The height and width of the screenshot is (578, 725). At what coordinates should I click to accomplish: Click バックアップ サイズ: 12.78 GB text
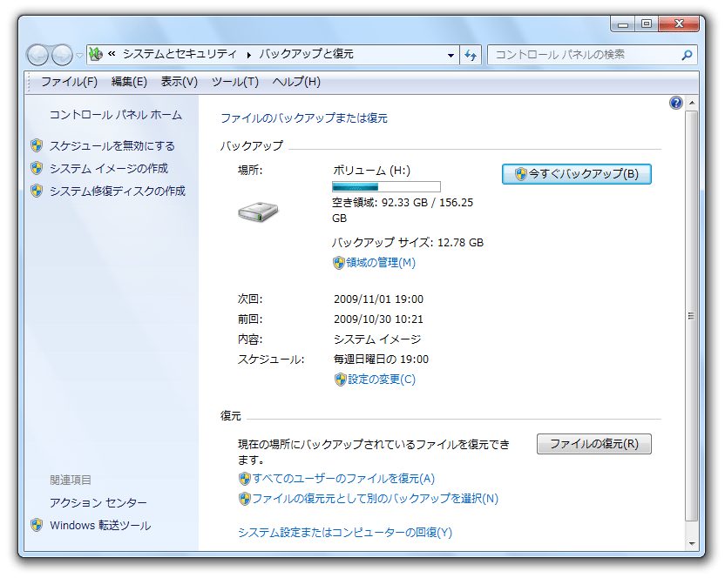coord(407,243)
